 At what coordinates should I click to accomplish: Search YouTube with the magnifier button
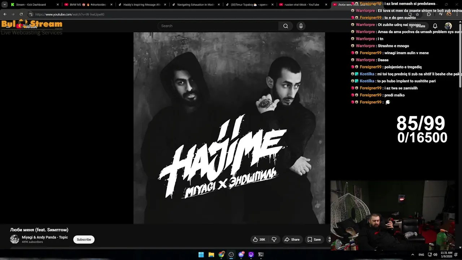click(286, 26)
